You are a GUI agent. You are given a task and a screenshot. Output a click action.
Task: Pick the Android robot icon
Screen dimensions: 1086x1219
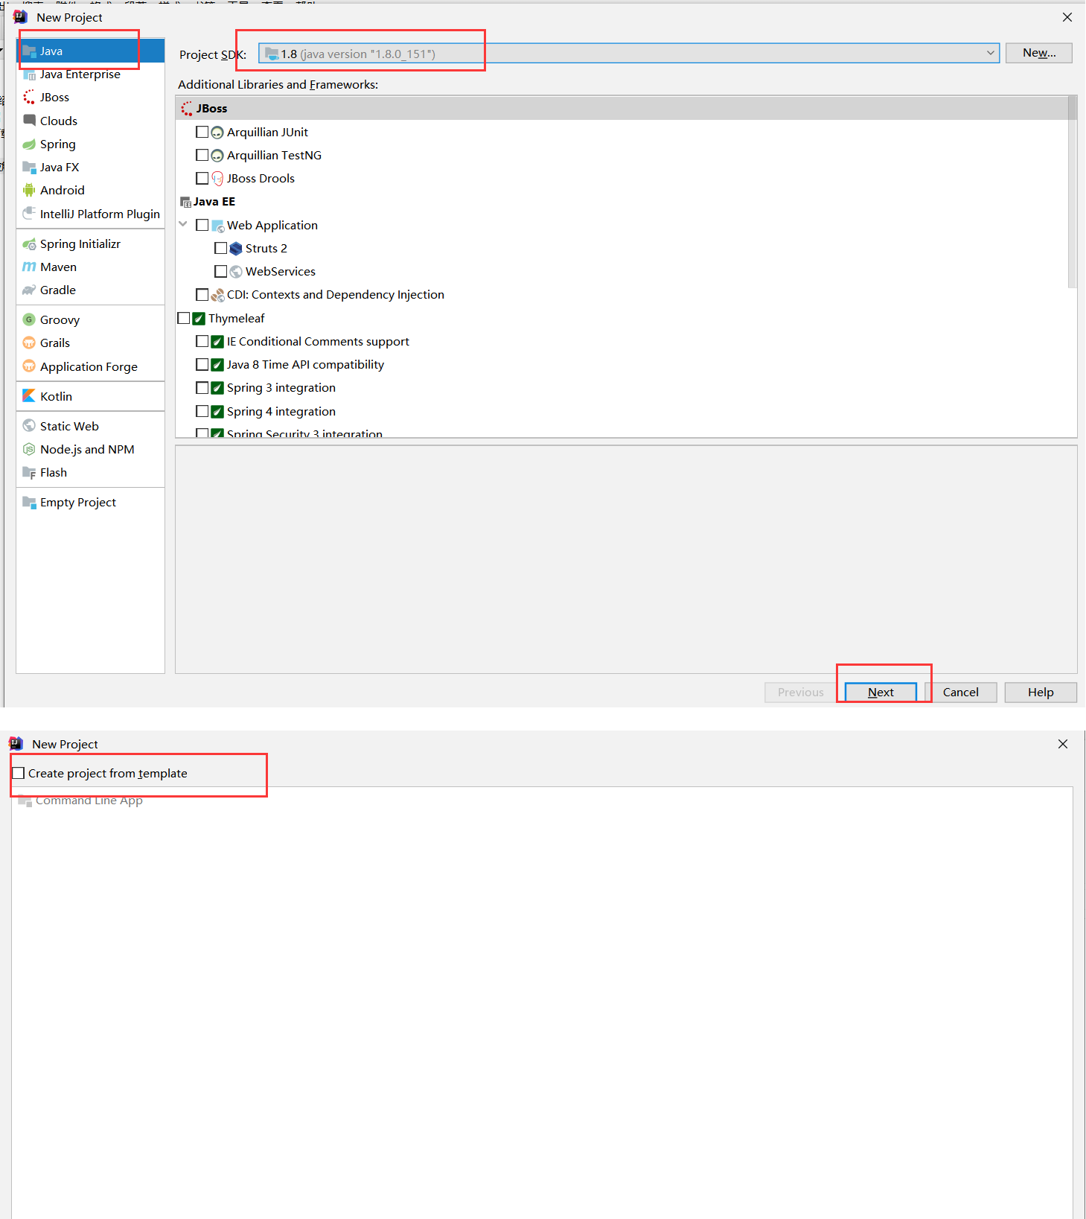point(29,190)
